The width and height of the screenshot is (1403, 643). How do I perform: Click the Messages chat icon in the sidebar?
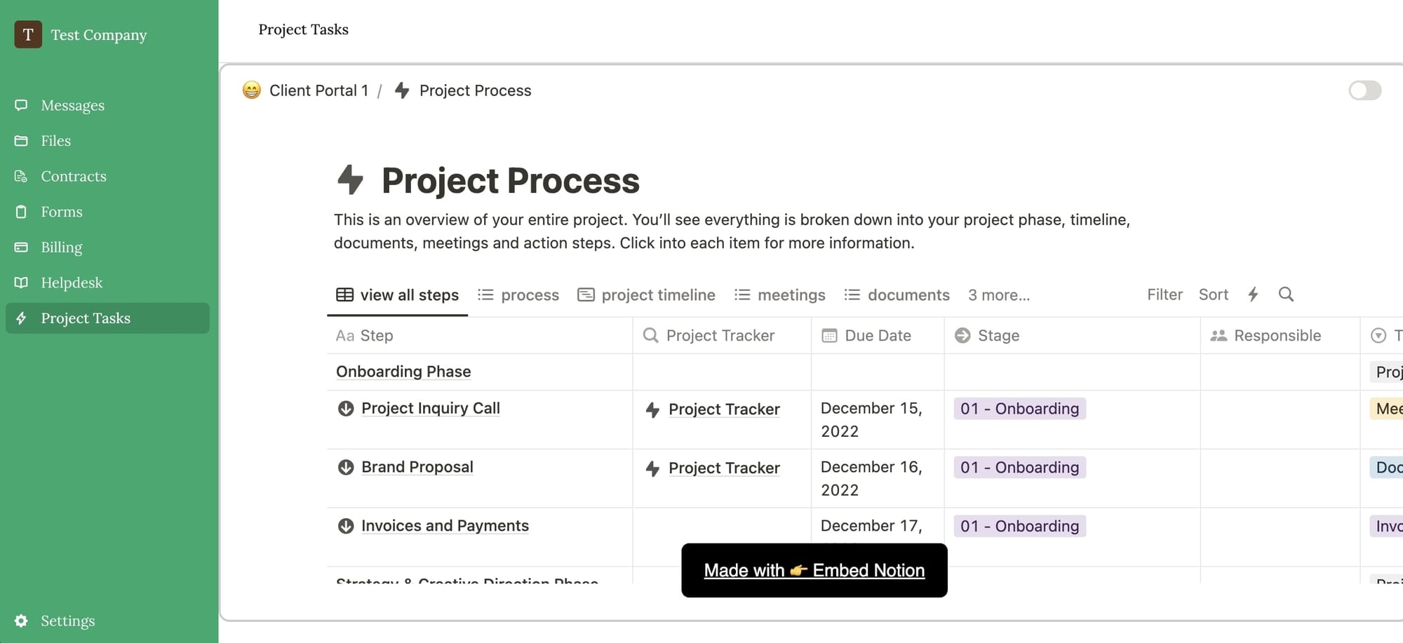[21, 105]
